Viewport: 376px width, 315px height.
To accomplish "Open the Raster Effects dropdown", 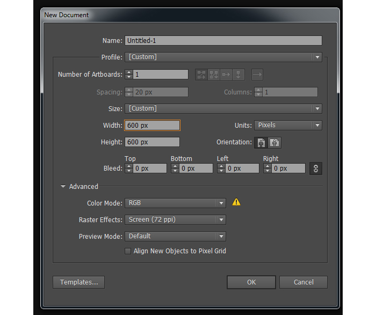I will pyautogui.click(x=175, y=219).
